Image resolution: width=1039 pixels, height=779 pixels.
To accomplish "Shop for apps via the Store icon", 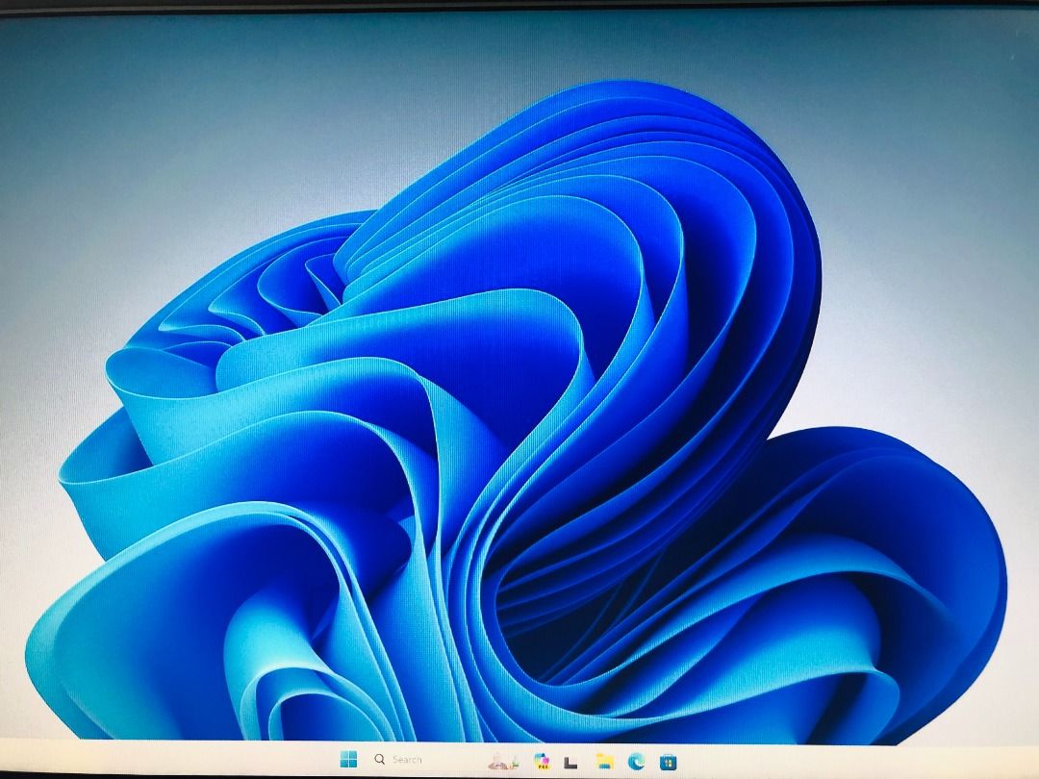I will (668, 760).
